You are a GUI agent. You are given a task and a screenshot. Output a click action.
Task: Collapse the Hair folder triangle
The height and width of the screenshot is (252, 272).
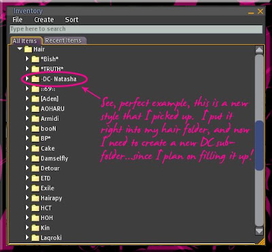[20, 49]
